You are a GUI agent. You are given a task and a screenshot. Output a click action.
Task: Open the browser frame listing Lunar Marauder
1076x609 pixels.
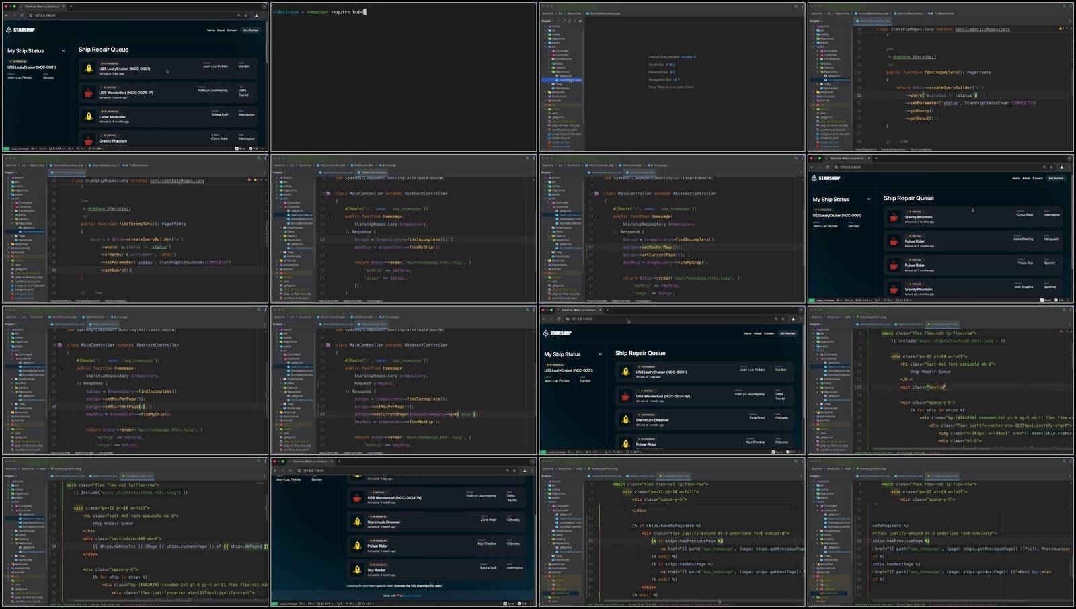click(x=134, y=77)
